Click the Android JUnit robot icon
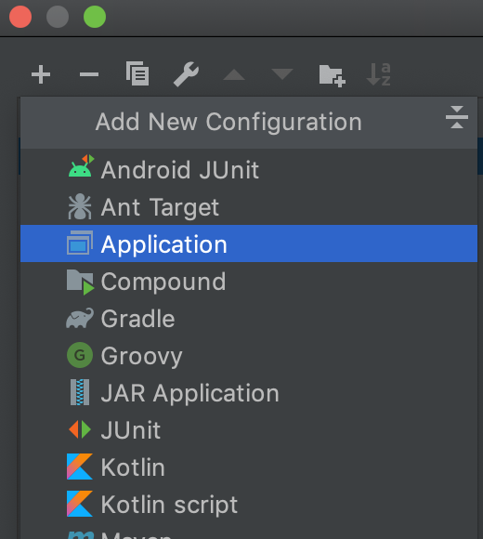The width and height of the screenshot is (483, 539). pos(81,166)
